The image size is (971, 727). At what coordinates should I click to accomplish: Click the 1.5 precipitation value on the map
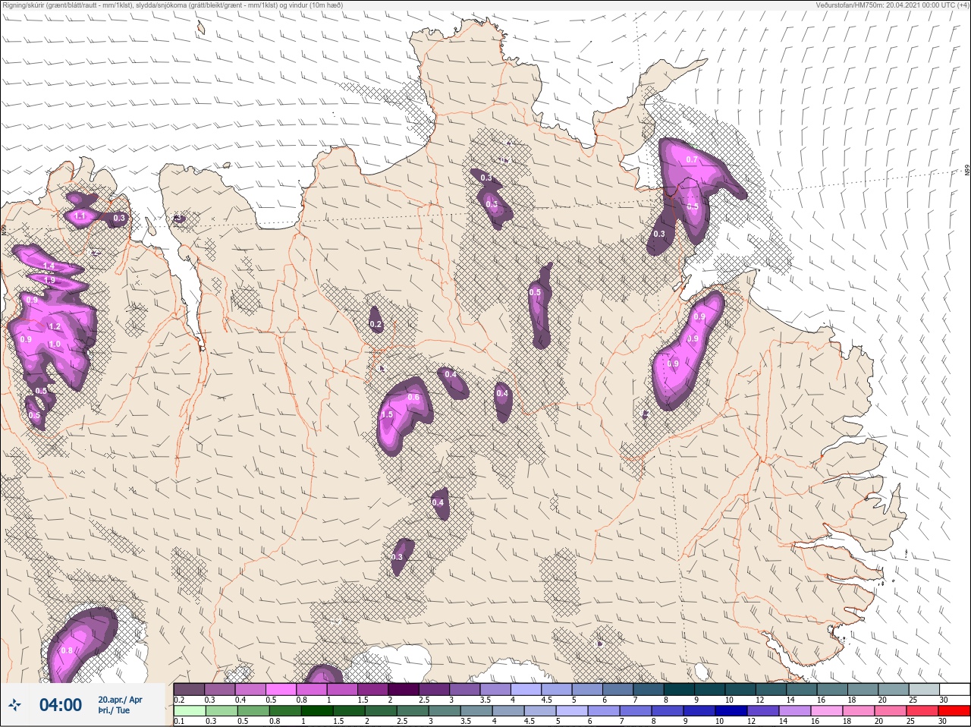point(387,414)
